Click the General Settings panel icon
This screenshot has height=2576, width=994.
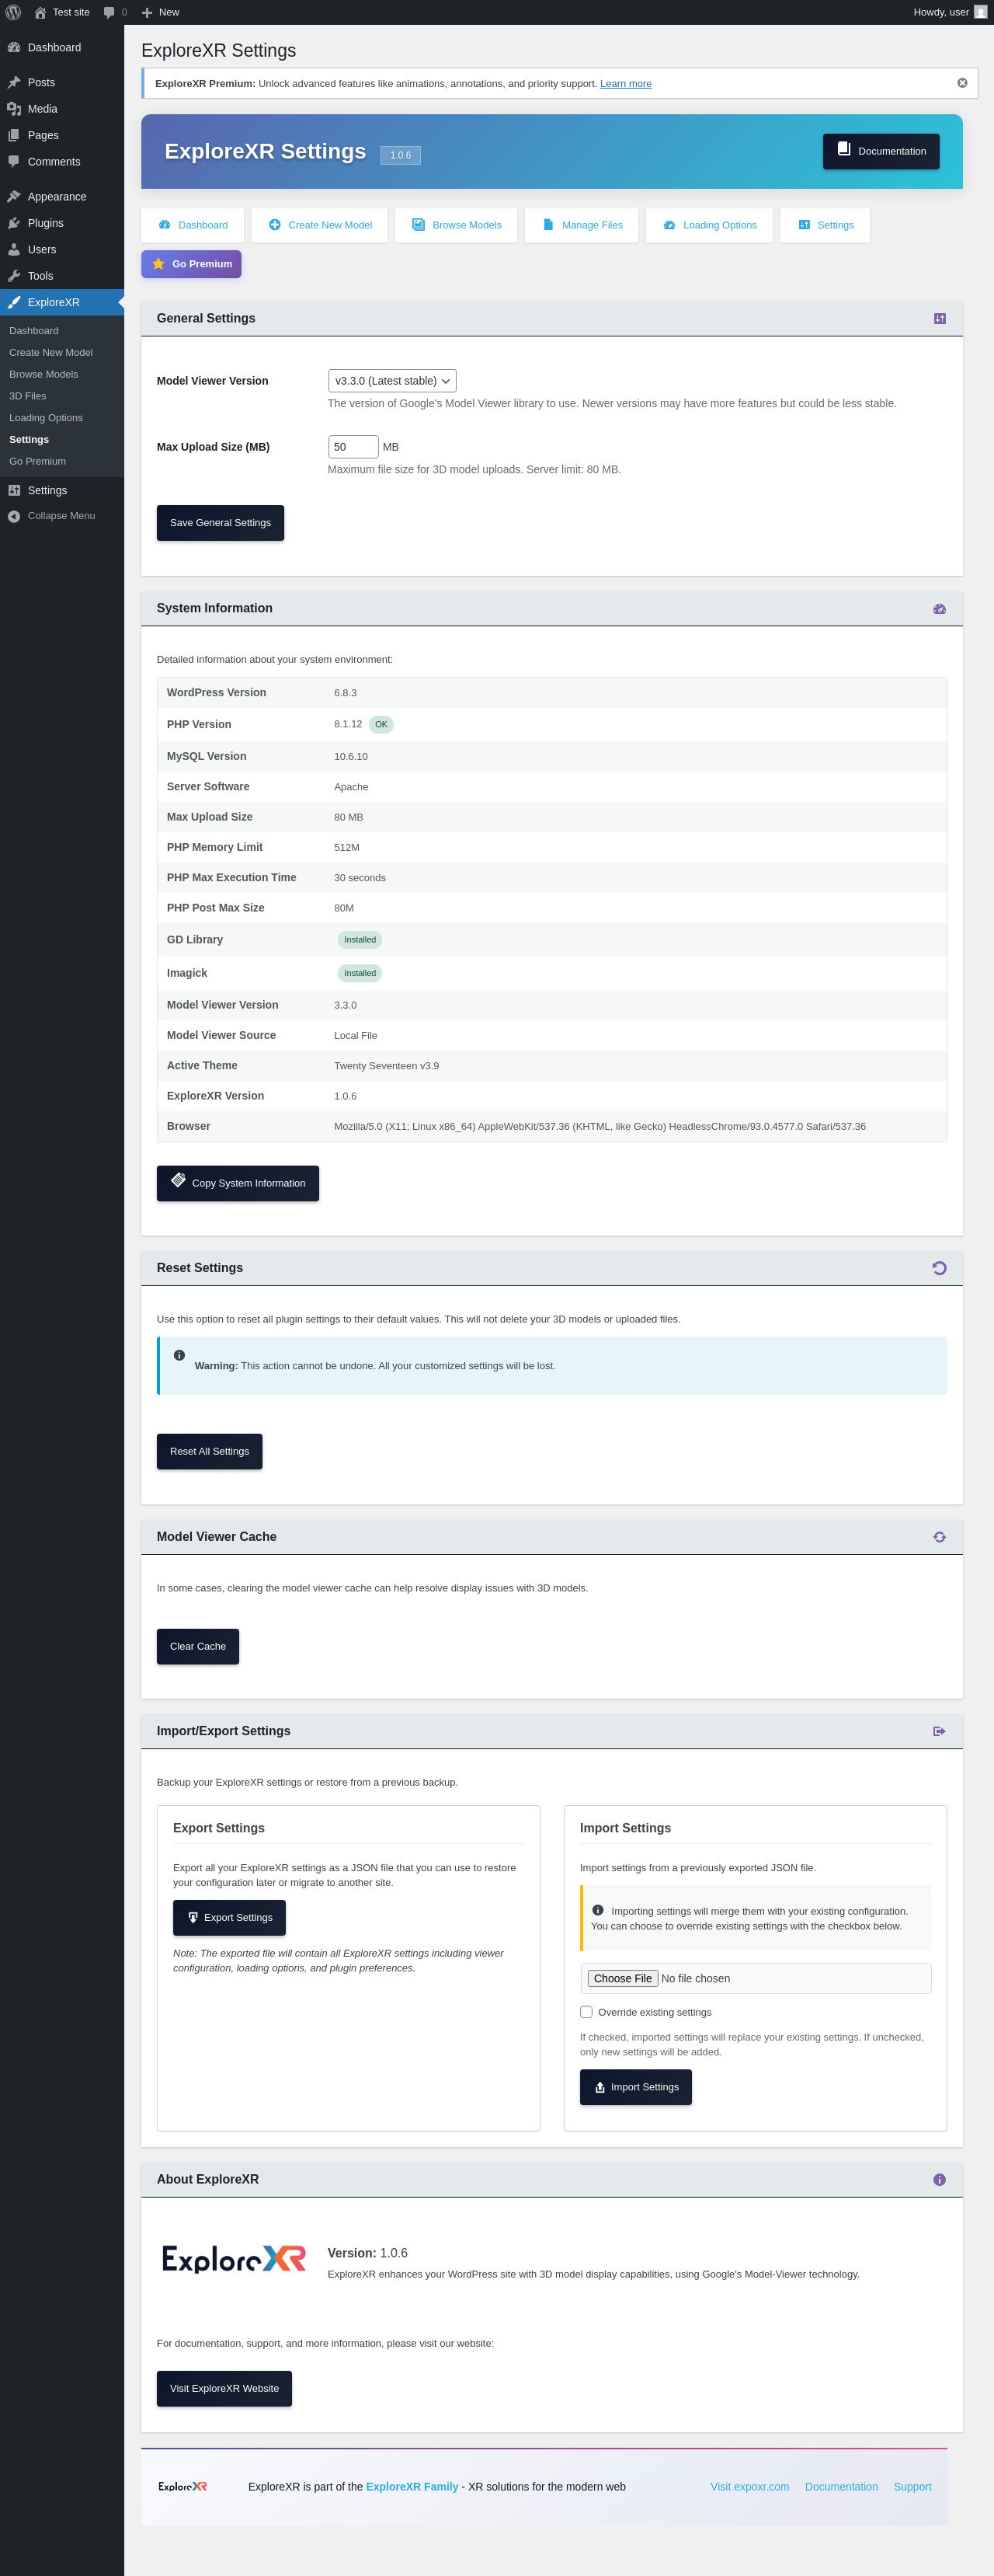click(x=939, y=318)
